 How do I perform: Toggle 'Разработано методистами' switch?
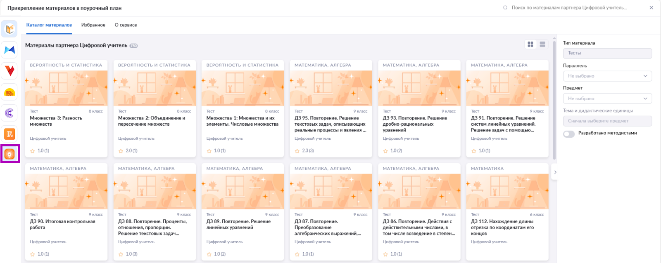pyautogui.click(x=569, y=134)
